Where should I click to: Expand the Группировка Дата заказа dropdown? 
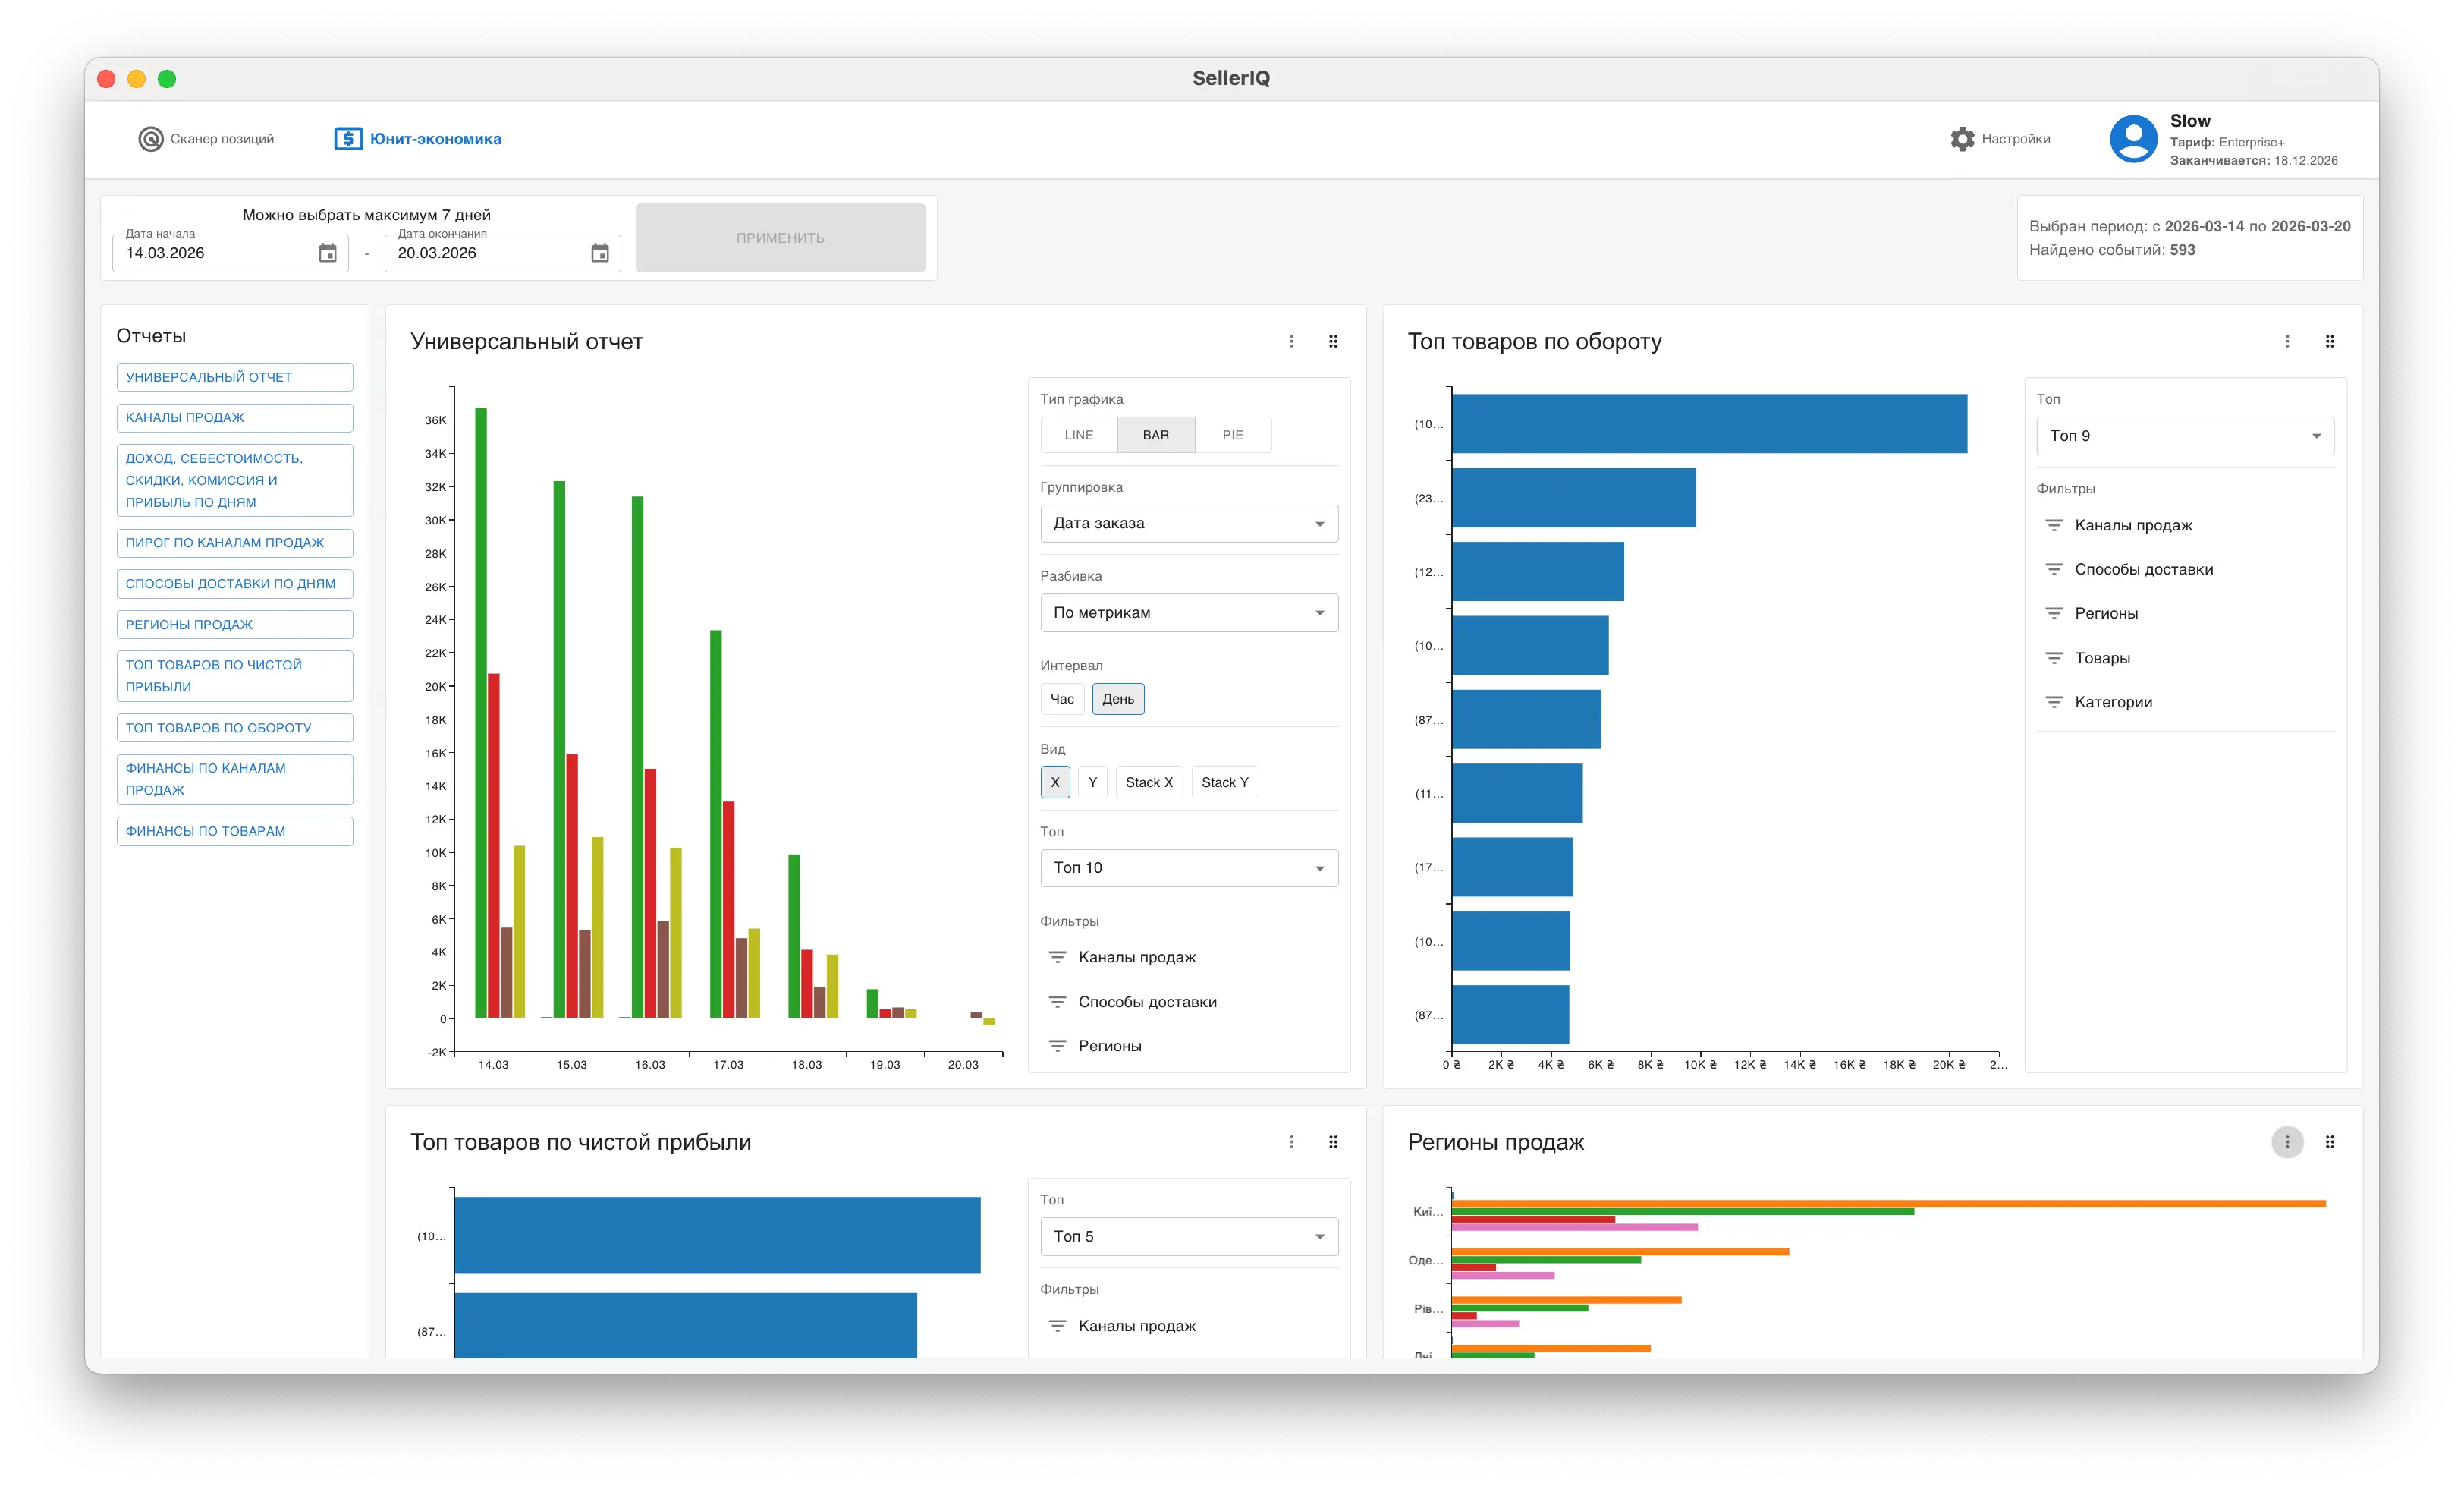[1188, 524]
